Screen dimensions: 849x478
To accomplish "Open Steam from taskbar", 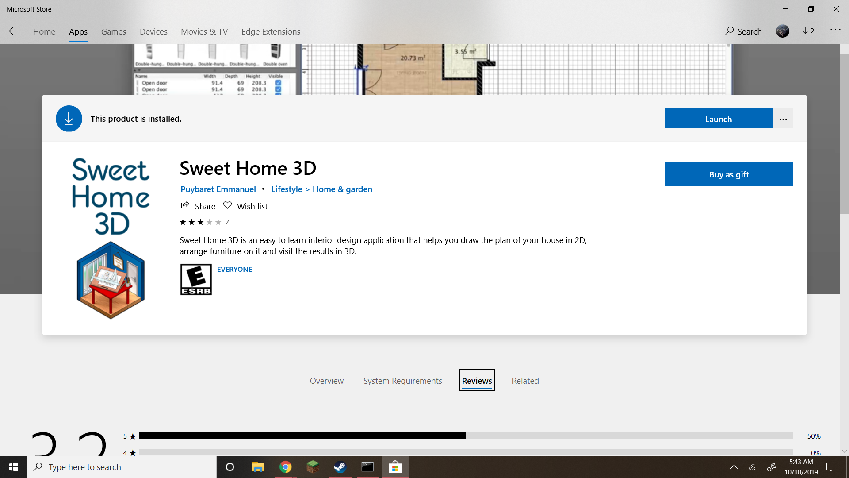I will coord(340,467).
